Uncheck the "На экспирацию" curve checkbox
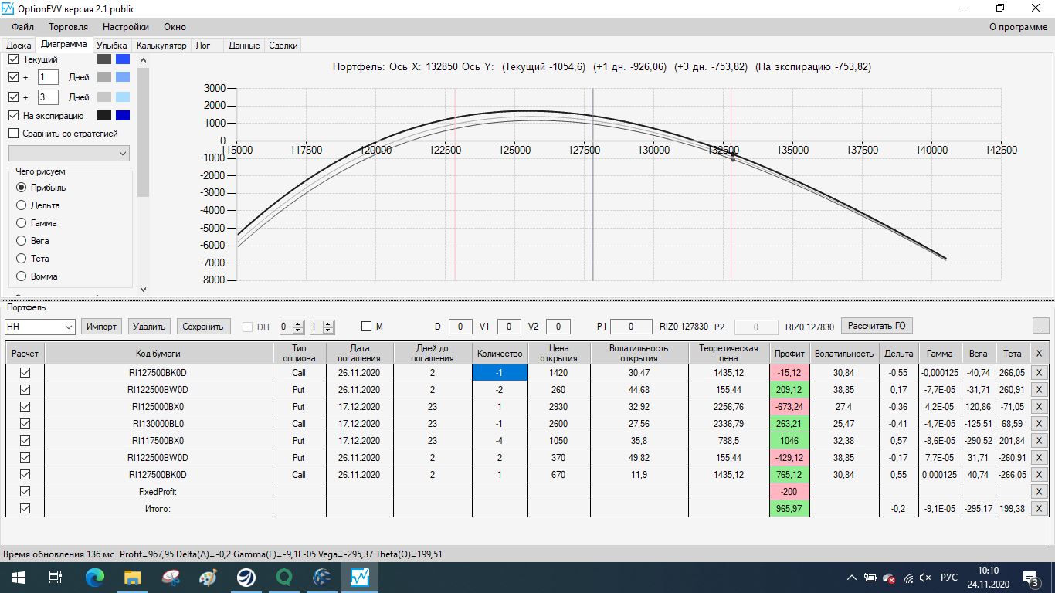Screen dimensions: 1055x593 (13, 116)
